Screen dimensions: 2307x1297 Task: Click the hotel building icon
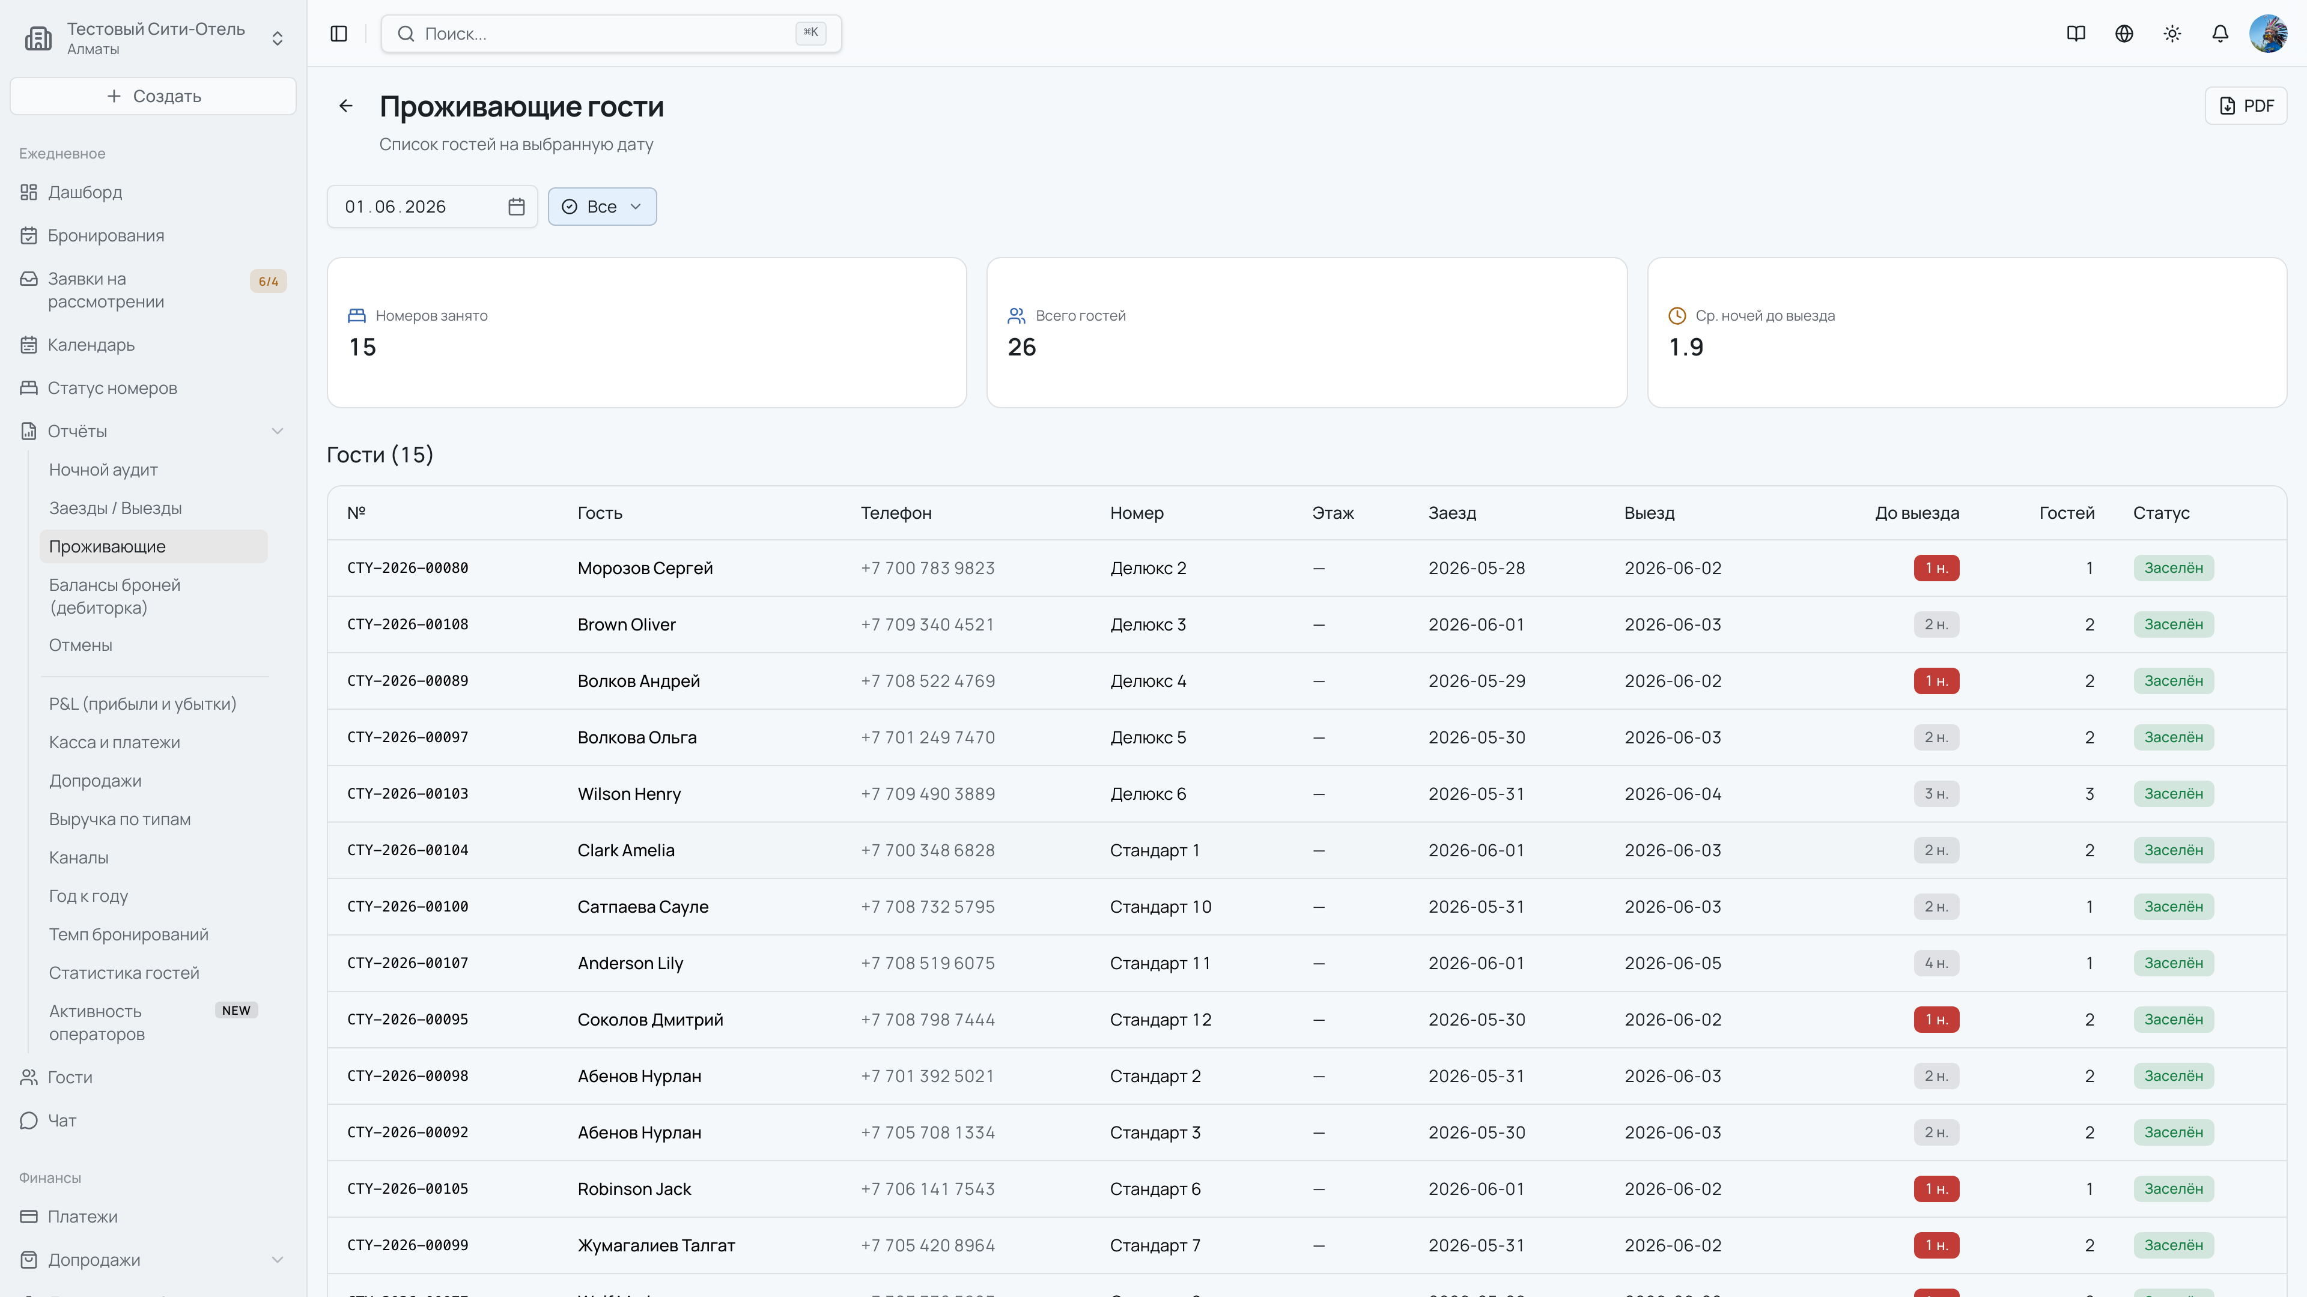click(x=38, y=38)
